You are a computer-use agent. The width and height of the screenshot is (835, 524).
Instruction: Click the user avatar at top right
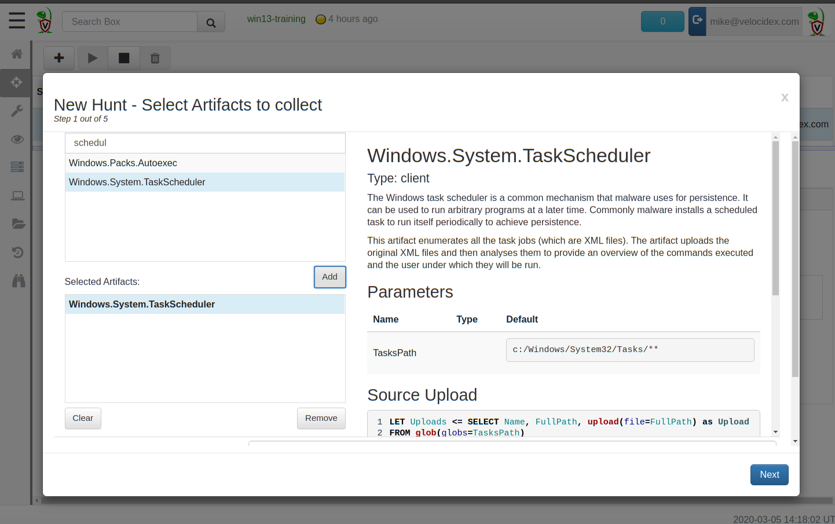[x=816, y=21]
